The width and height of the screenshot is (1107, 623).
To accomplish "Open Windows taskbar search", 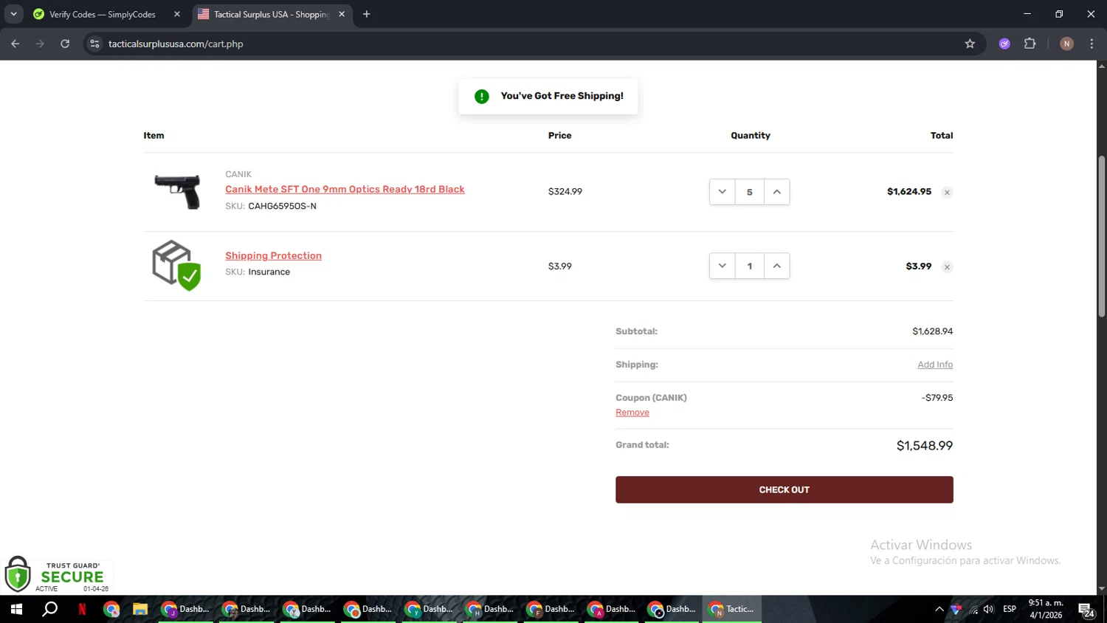I will click(49, 609).
